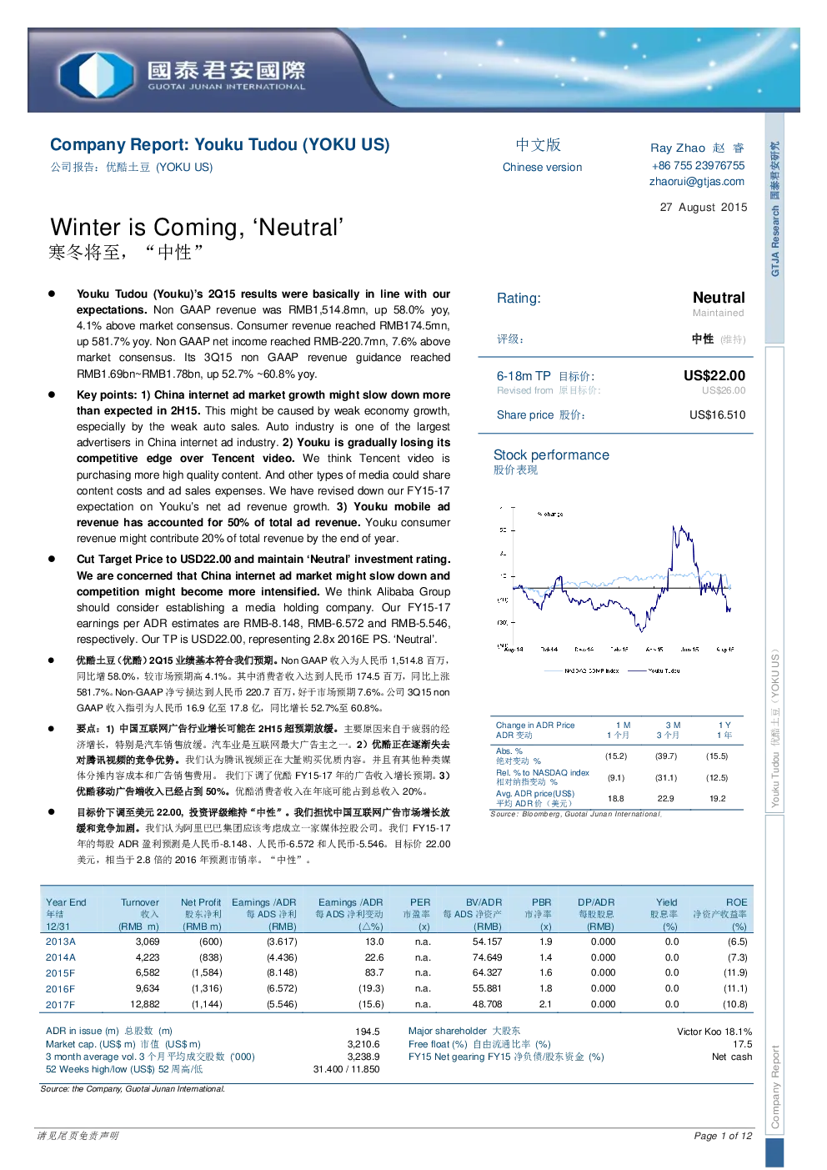Click the 2014A turnover value '4,223'

[x=147, y=957]
